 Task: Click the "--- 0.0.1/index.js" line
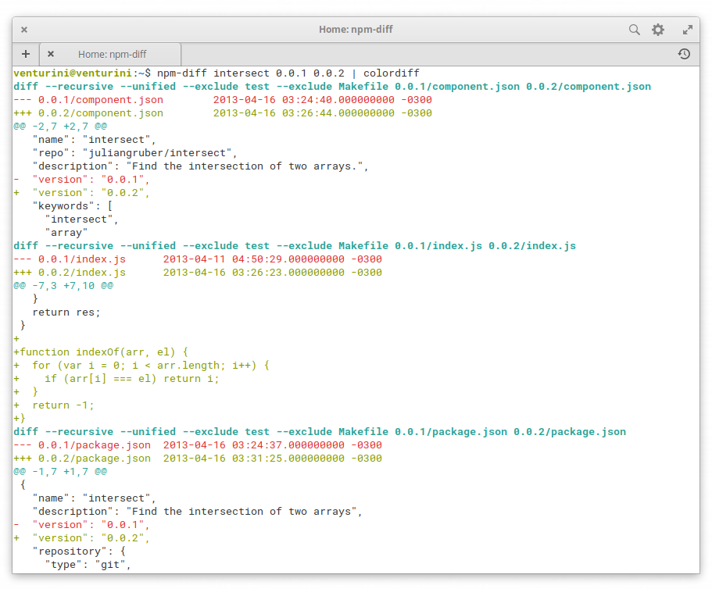coord(198,259)
